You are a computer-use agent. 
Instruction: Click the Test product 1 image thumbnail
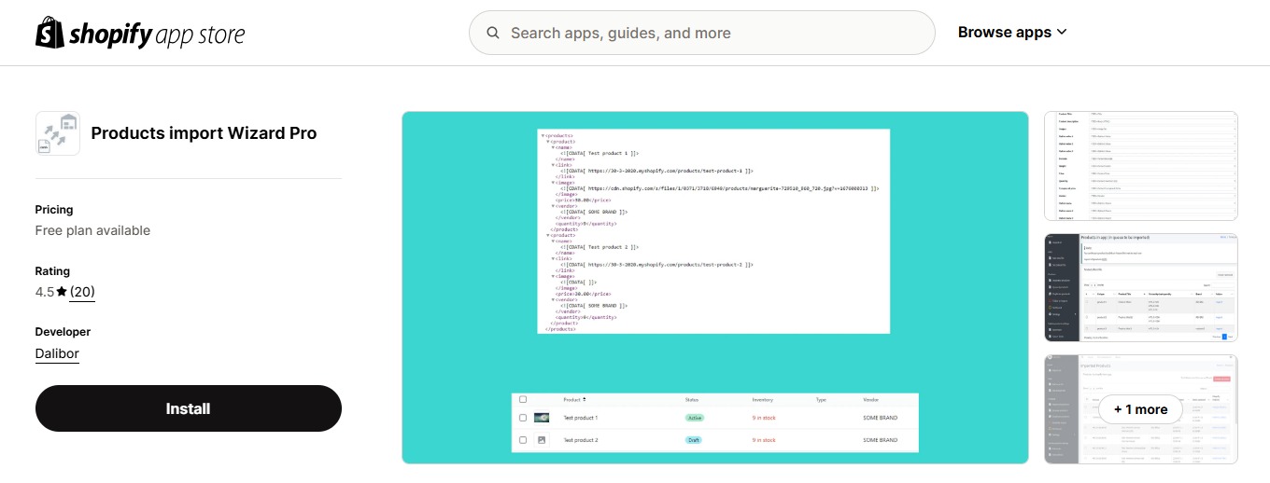(542, 418)
